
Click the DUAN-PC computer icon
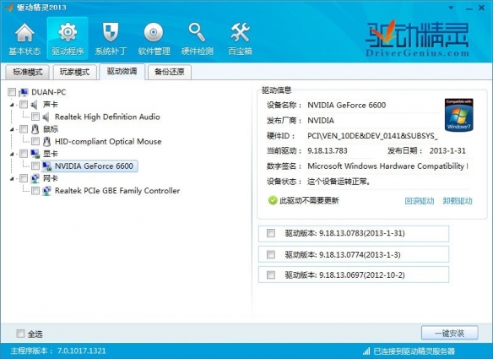point(24,92)
